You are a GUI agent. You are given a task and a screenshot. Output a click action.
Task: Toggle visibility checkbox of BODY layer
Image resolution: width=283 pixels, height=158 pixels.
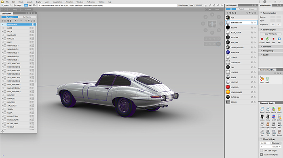click(x=5, y=42)
